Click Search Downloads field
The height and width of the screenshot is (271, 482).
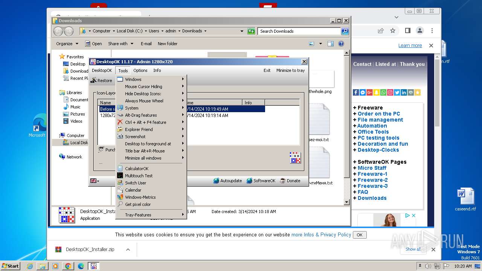[x=299, y=31]
